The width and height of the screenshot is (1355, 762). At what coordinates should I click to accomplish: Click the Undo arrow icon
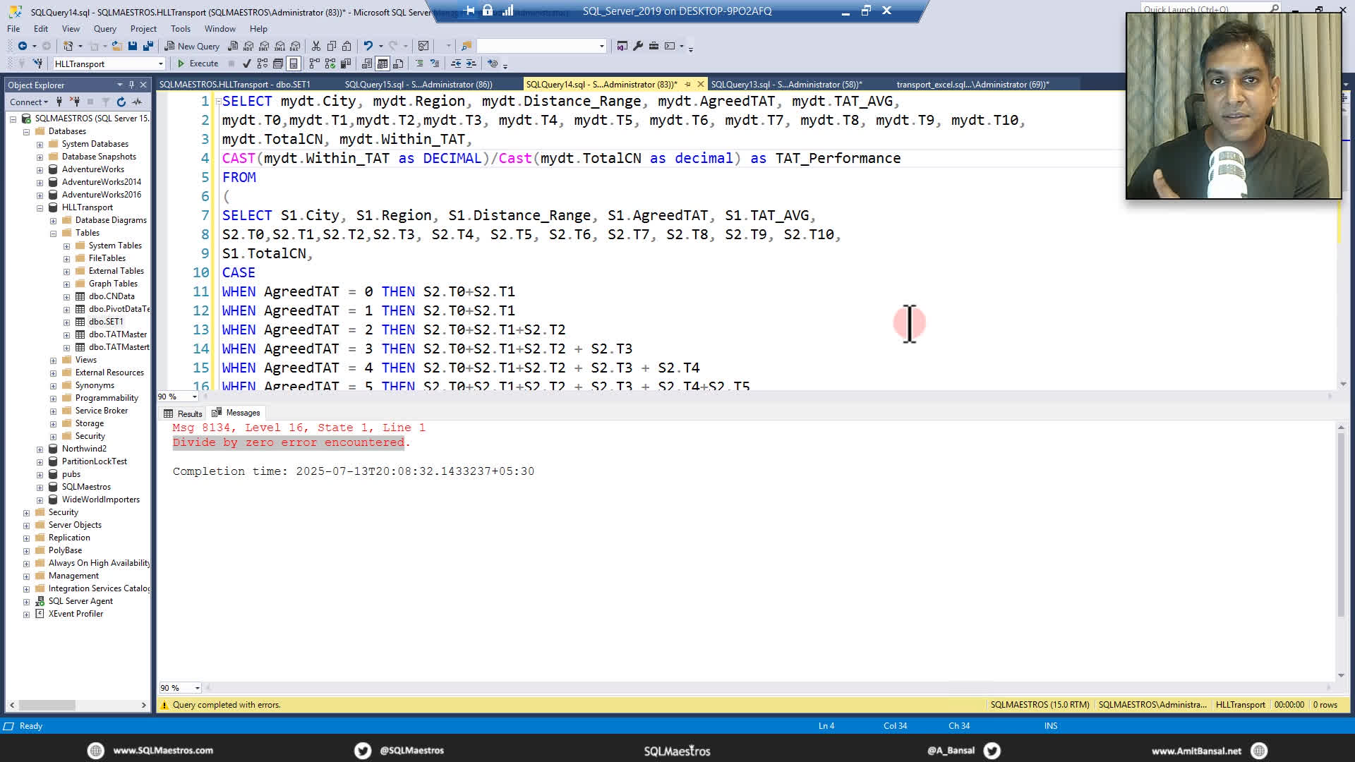point(368,46)
